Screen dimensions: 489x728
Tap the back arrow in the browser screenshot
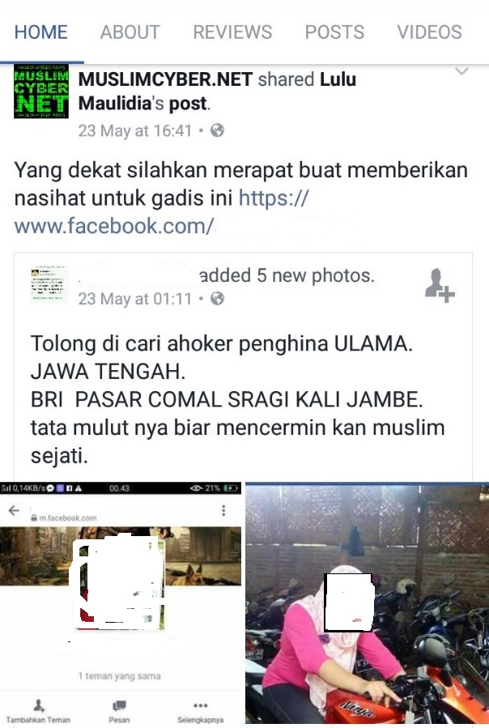click(x=15, y=511)
